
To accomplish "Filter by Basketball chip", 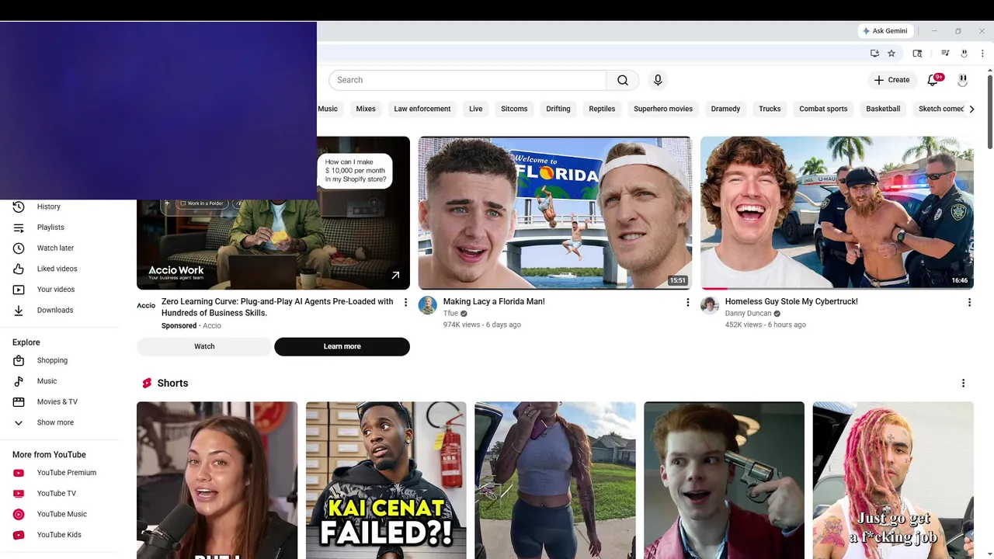I will (x=883, y=109).
